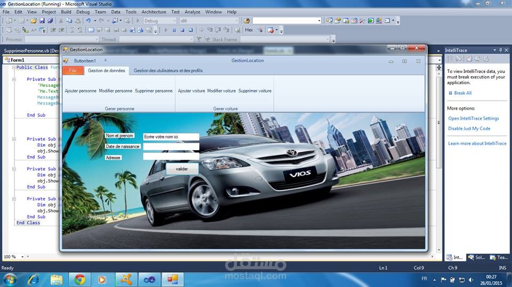Click the Copy icon in the toolbar
Viewport: 512px width, 287px height.
click(x=69, y=21)
